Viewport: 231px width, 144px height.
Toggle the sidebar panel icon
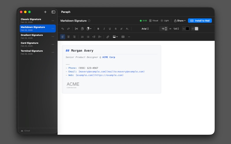[53, 12]
